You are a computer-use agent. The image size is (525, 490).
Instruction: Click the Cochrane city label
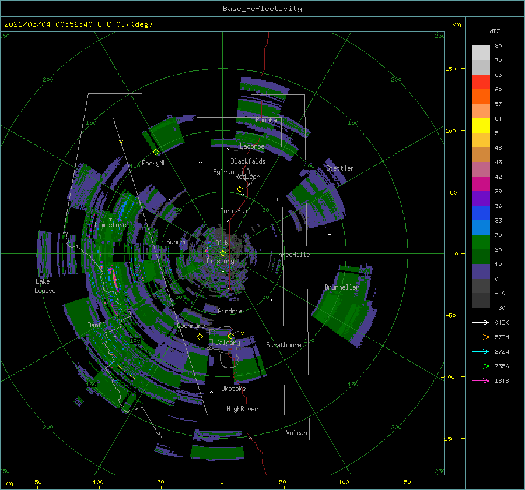(191, 326)
